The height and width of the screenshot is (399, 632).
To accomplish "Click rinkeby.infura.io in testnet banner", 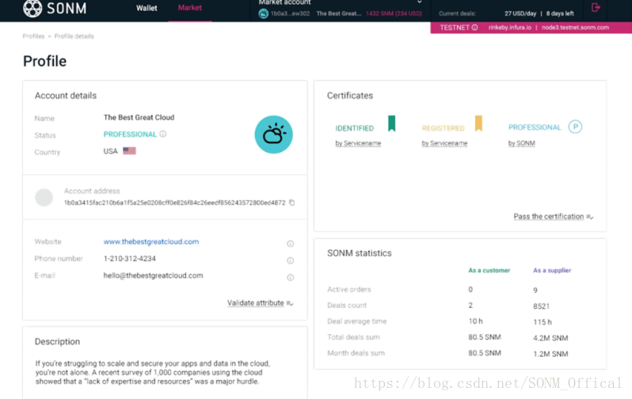I will tap(510, 28).
